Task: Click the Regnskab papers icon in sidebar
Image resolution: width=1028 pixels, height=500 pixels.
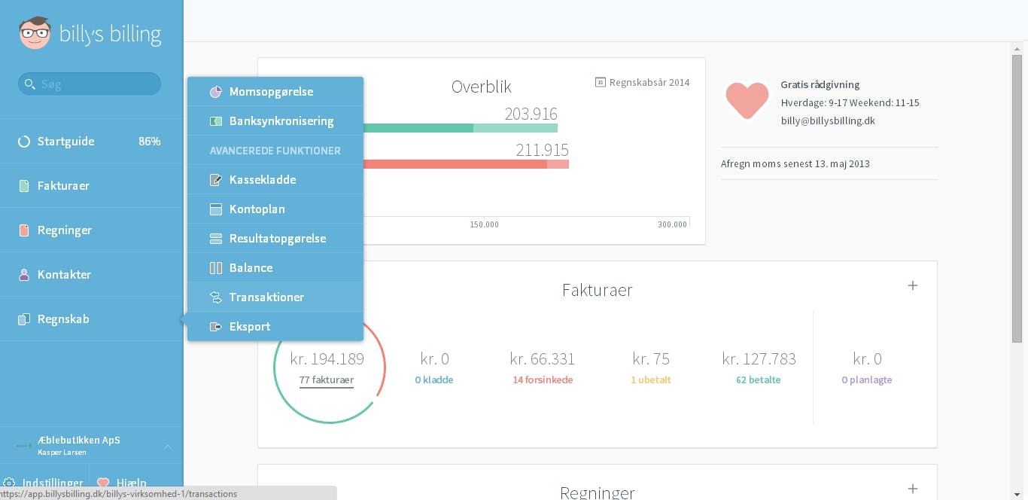Action: [x=24, y=319]
